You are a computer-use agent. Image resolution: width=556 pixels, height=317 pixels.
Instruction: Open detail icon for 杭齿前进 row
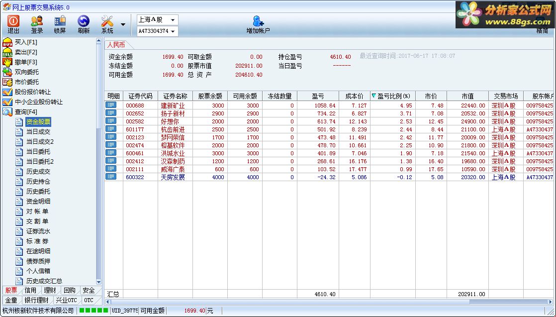(x=110, y=129)
